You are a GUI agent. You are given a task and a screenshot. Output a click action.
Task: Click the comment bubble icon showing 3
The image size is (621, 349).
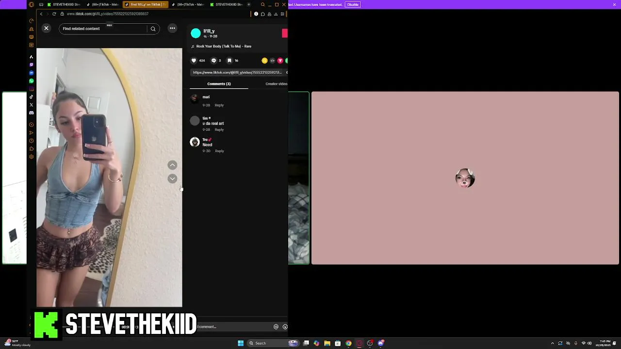(213, 61)
